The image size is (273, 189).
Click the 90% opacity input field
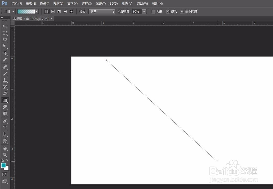[x=137, y=11]
